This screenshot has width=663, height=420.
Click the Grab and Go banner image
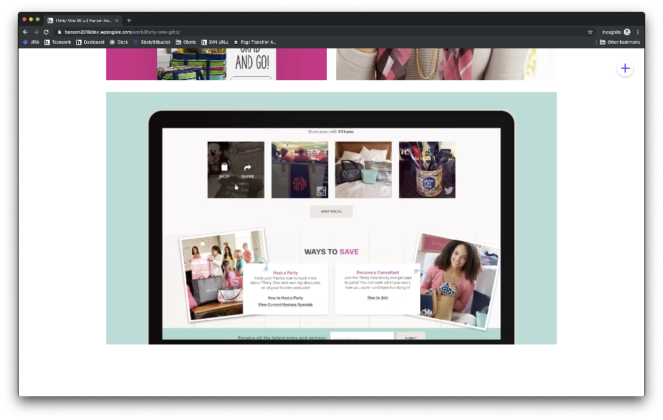pyautogui.click(x=217, y=64)
